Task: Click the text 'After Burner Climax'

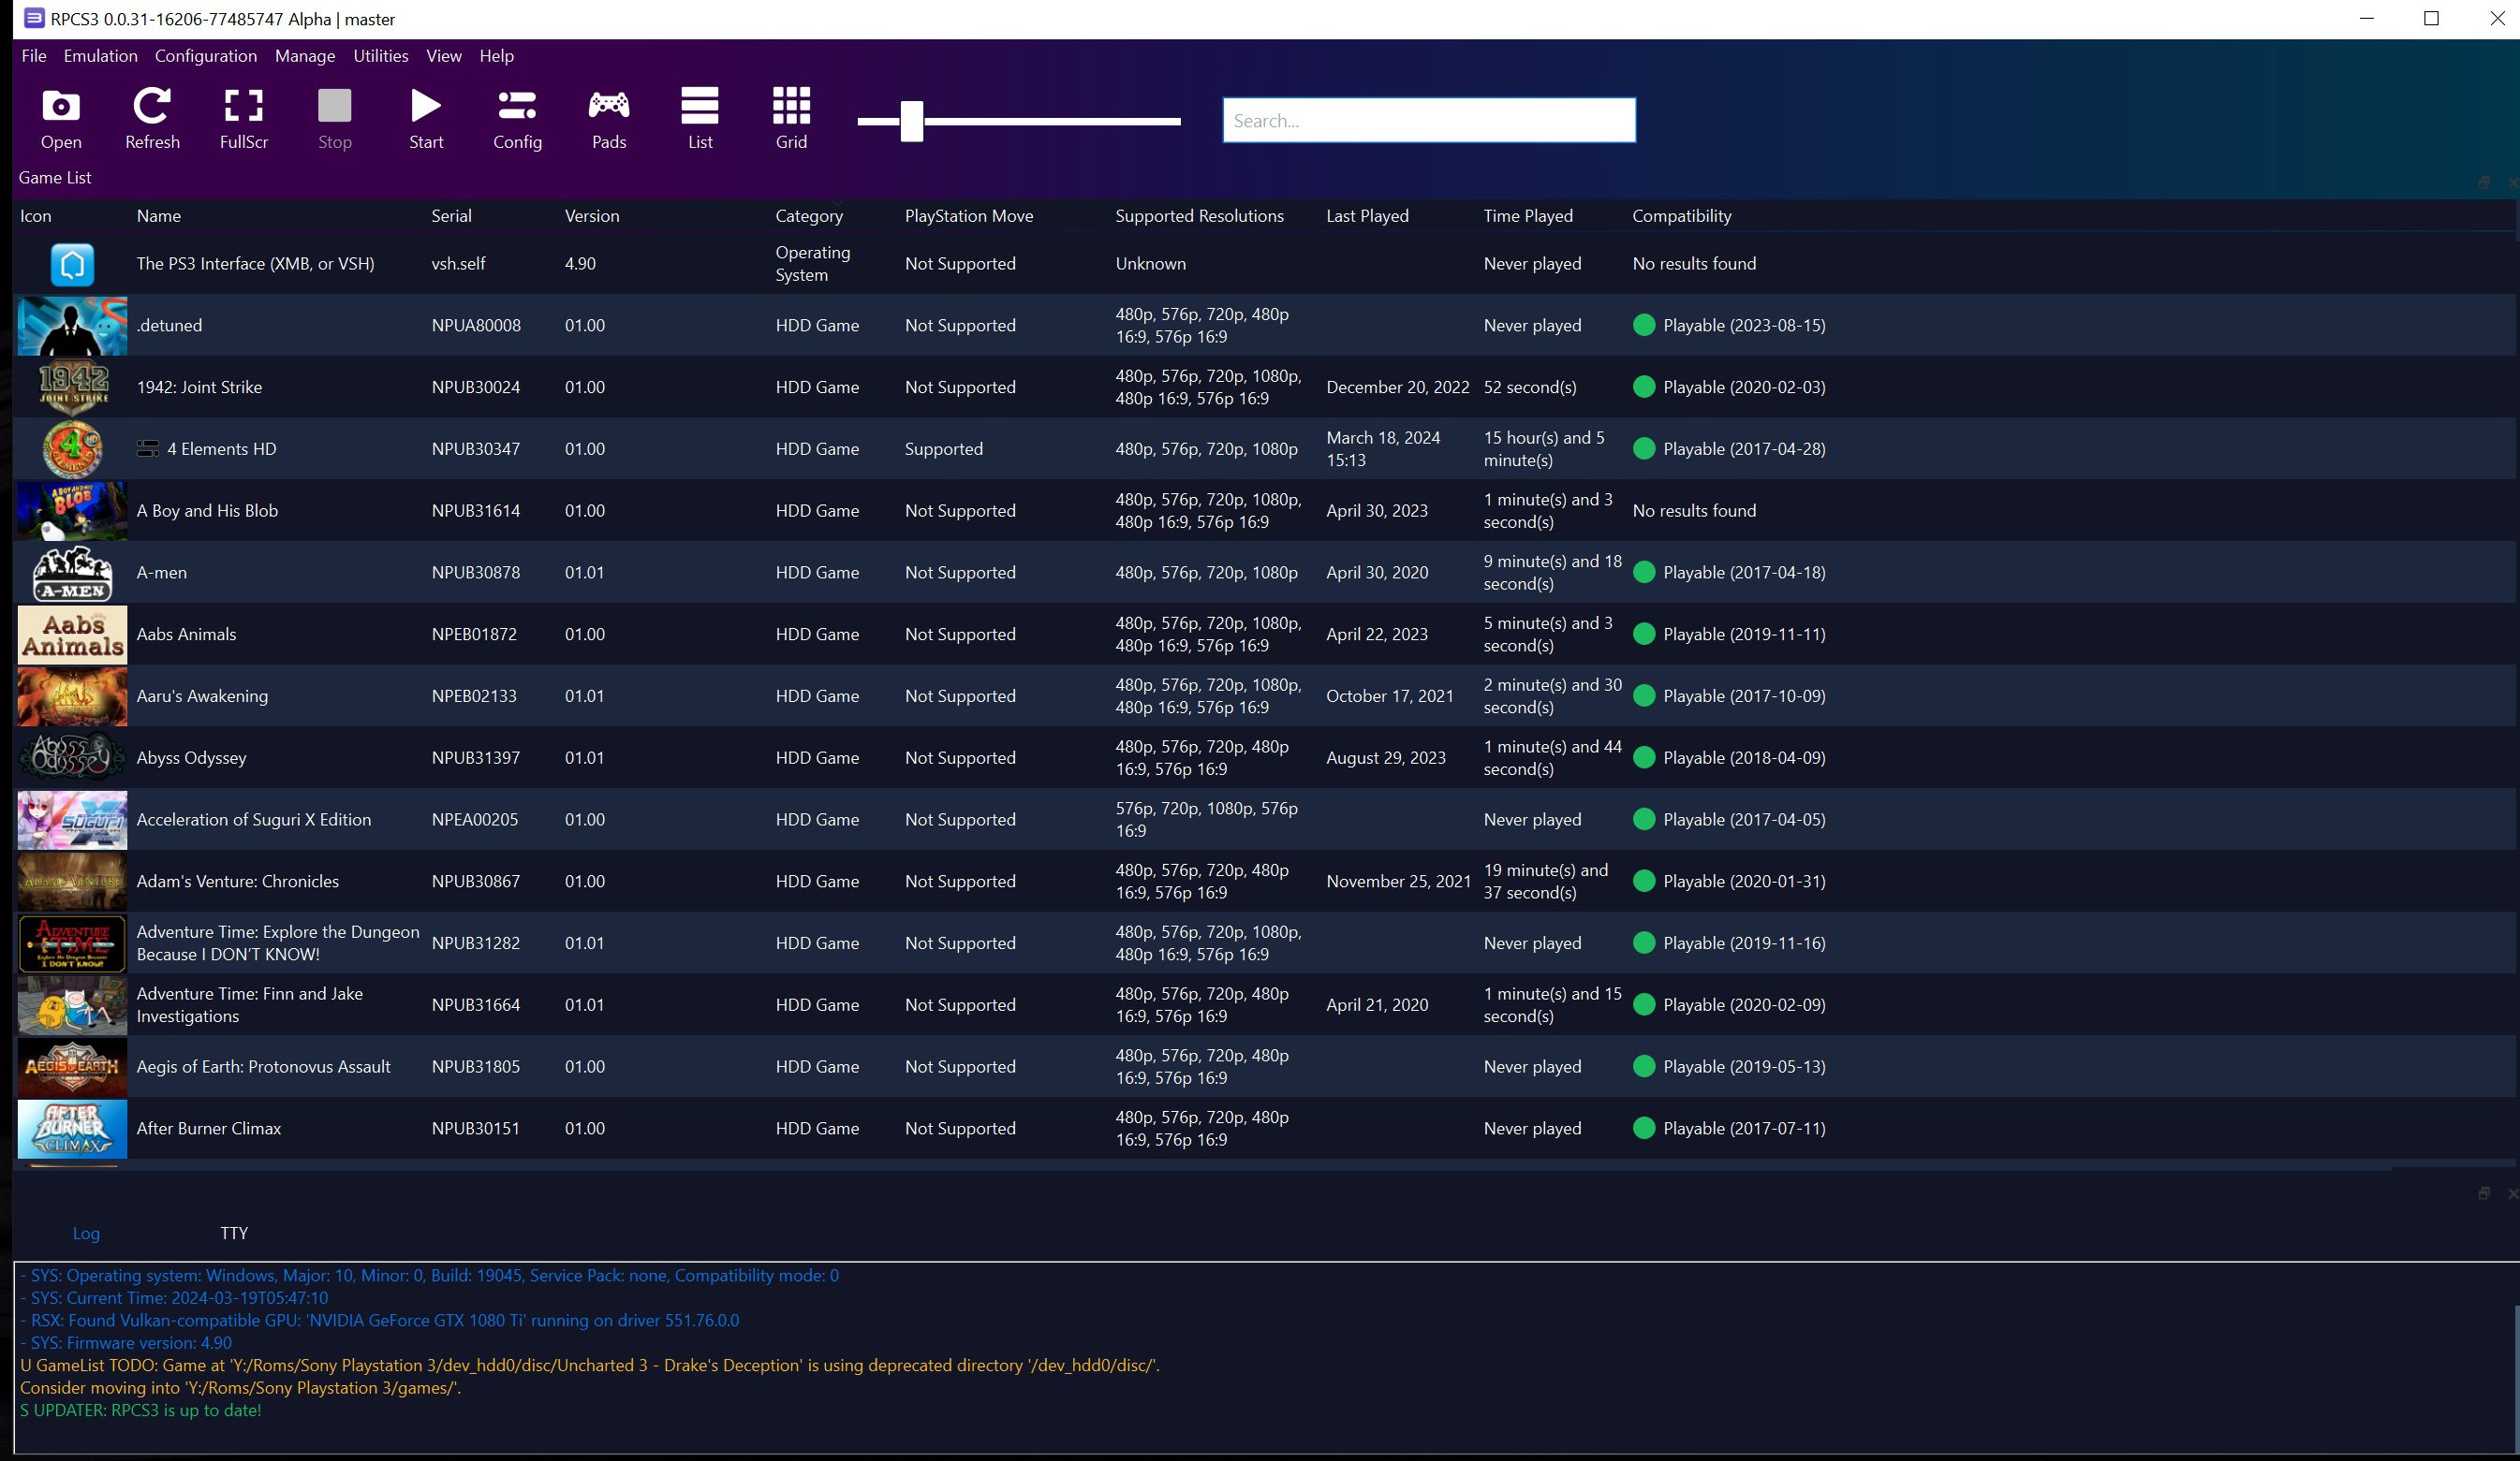Action: 209,1128
